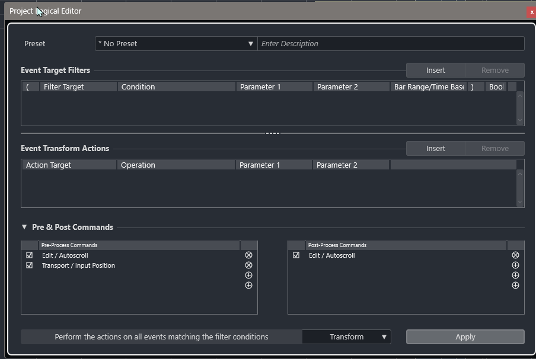
Task: Click the middle plus icon in Post-Process Commands
Action: (x=515, y=275)
